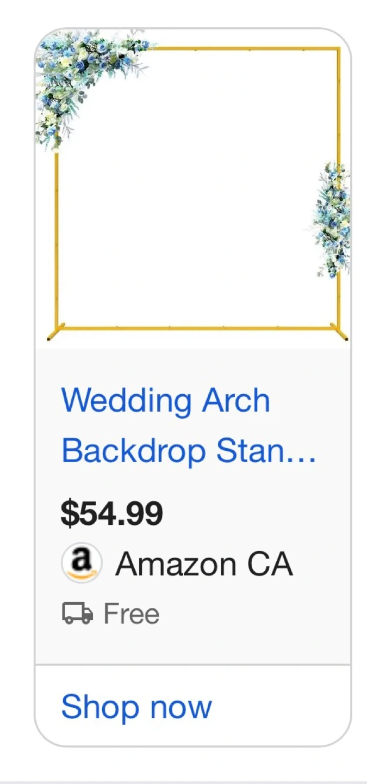Open the "Wedding Arch" product title link
Viewport: 367px width, 784px height.
165,401
